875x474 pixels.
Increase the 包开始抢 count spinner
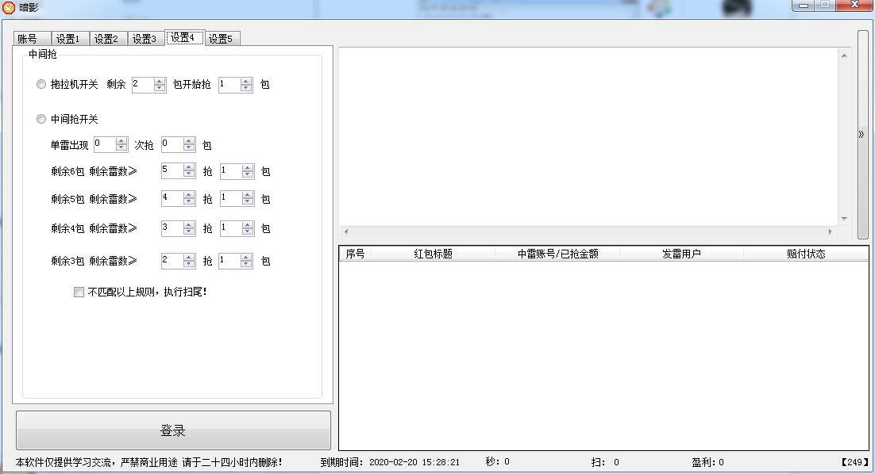pyautogui.click(x=246, y=82)
